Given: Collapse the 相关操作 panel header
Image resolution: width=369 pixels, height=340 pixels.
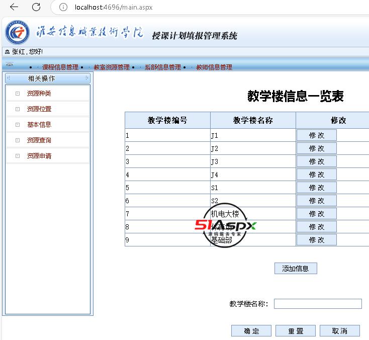Looking at the screenshot, I should click(x=47, y=78).
